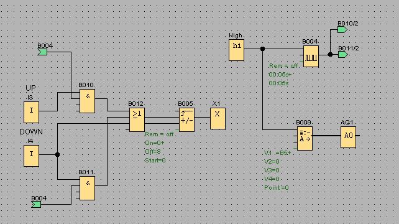The width and height of the screenshot is (399, 224).
Task: Click the junction dot right of High
Action: 263,49
